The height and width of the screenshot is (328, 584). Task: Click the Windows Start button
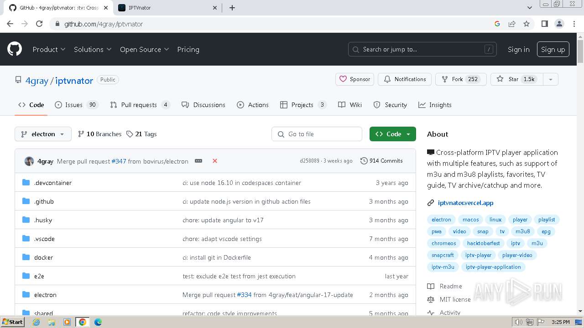coord(12,322)
